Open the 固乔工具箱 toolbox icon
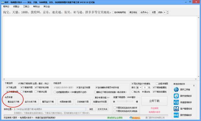The image size is (201, 121). (176, 90)
